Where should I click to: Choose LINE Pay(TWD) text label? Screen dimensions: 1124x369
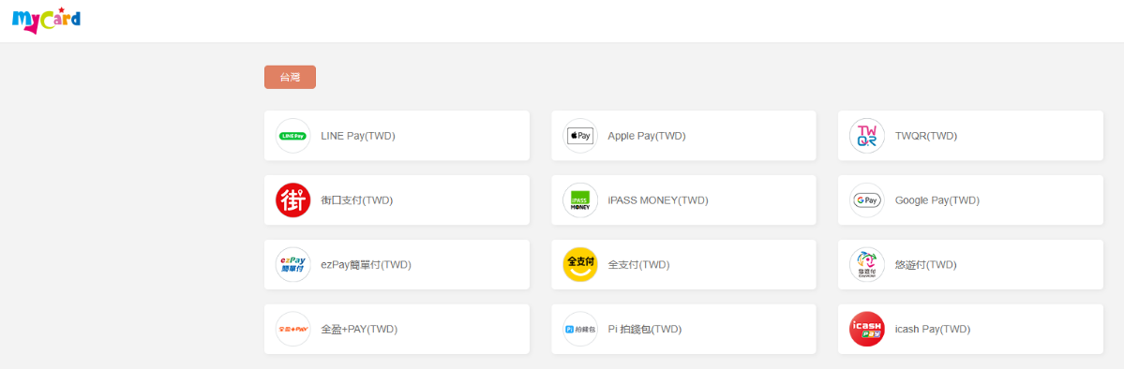pos(358,136)
